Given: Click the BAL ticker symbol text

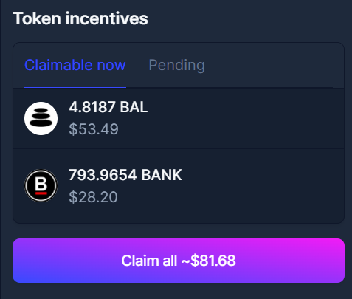Looking at the screenshot, I should click(x=134, y=107).
